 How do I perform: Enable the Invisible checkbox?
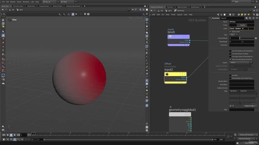230,75
